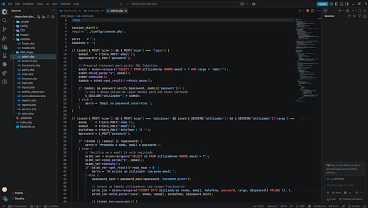Collapse all folders in Explorer
The image size is (368, 208).
click(53, 17)
